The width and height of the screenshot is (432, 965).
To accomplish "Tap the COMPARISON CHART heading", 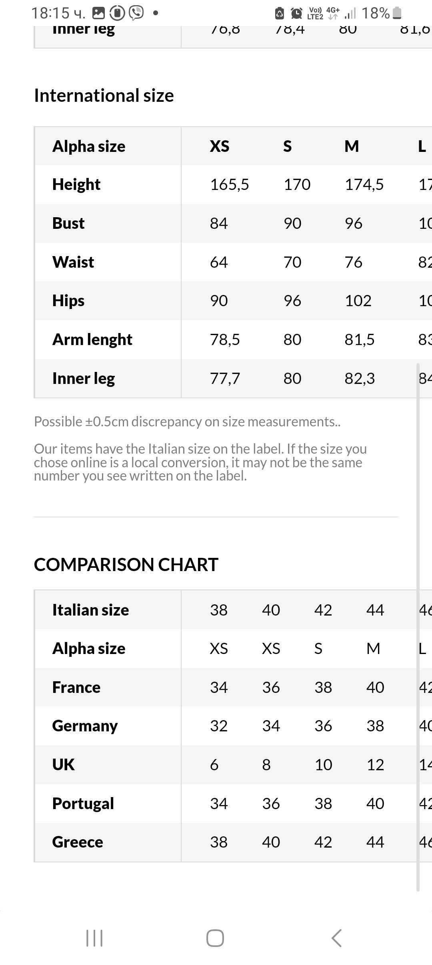I will point(126,564).
